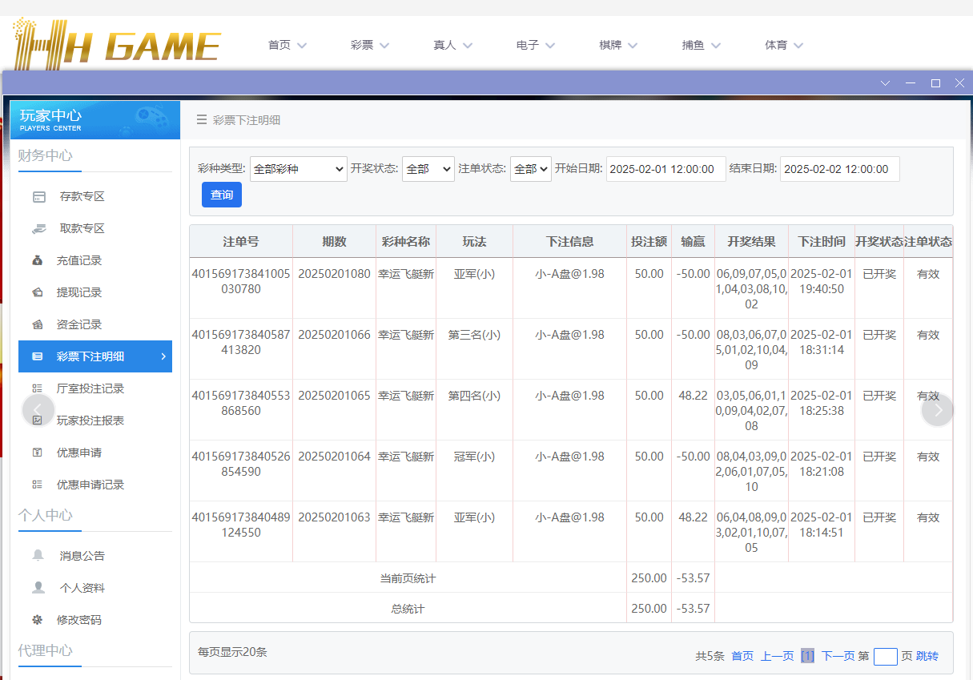This screenshot has height=680, width=973.
Task: Click the bell icon beside 消息公告
Action: pos(38,556)
